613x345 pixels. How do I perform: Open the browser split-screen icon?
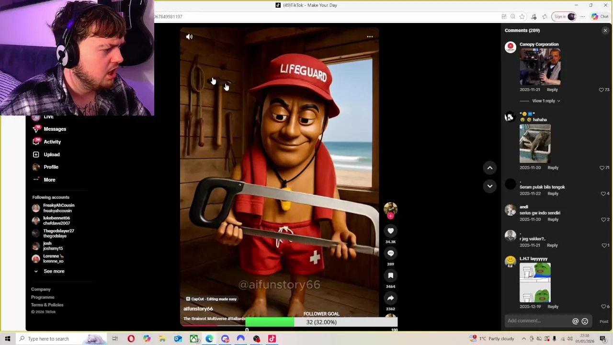(504, 17)
